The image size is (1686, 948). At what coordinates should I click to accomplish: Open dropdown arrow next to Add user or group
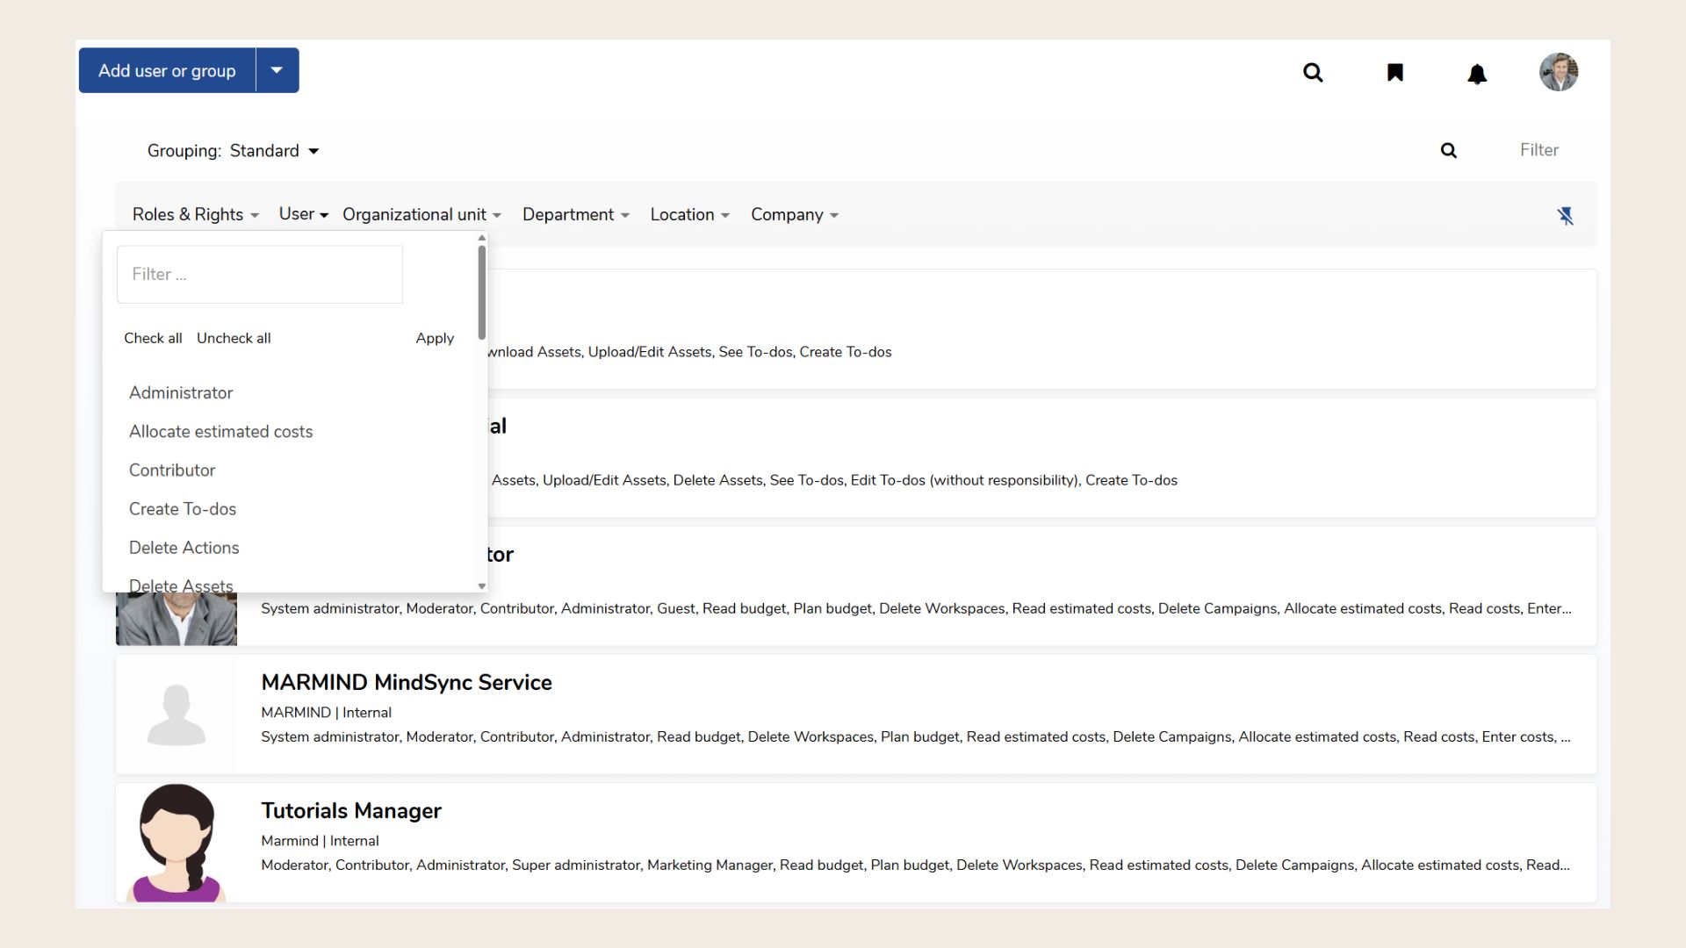277,70
